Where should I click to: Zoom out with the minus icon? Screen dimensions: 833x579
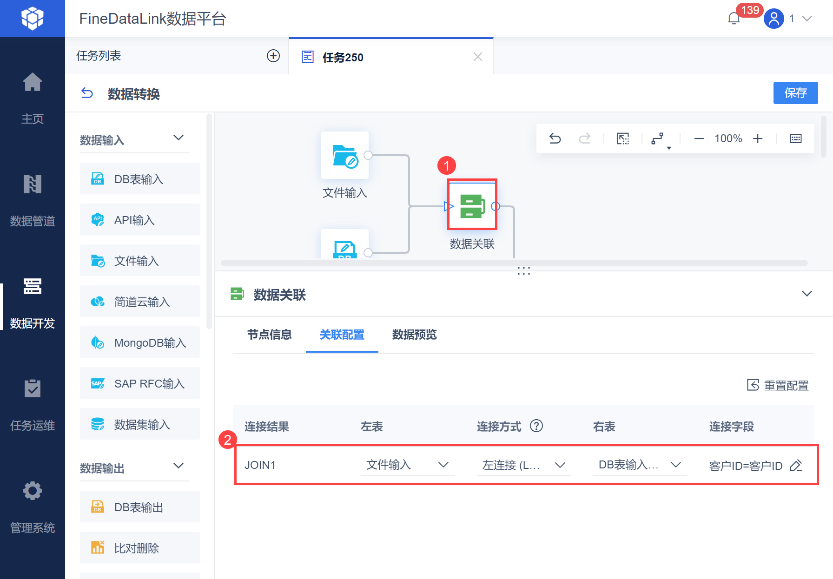[699, 138]
